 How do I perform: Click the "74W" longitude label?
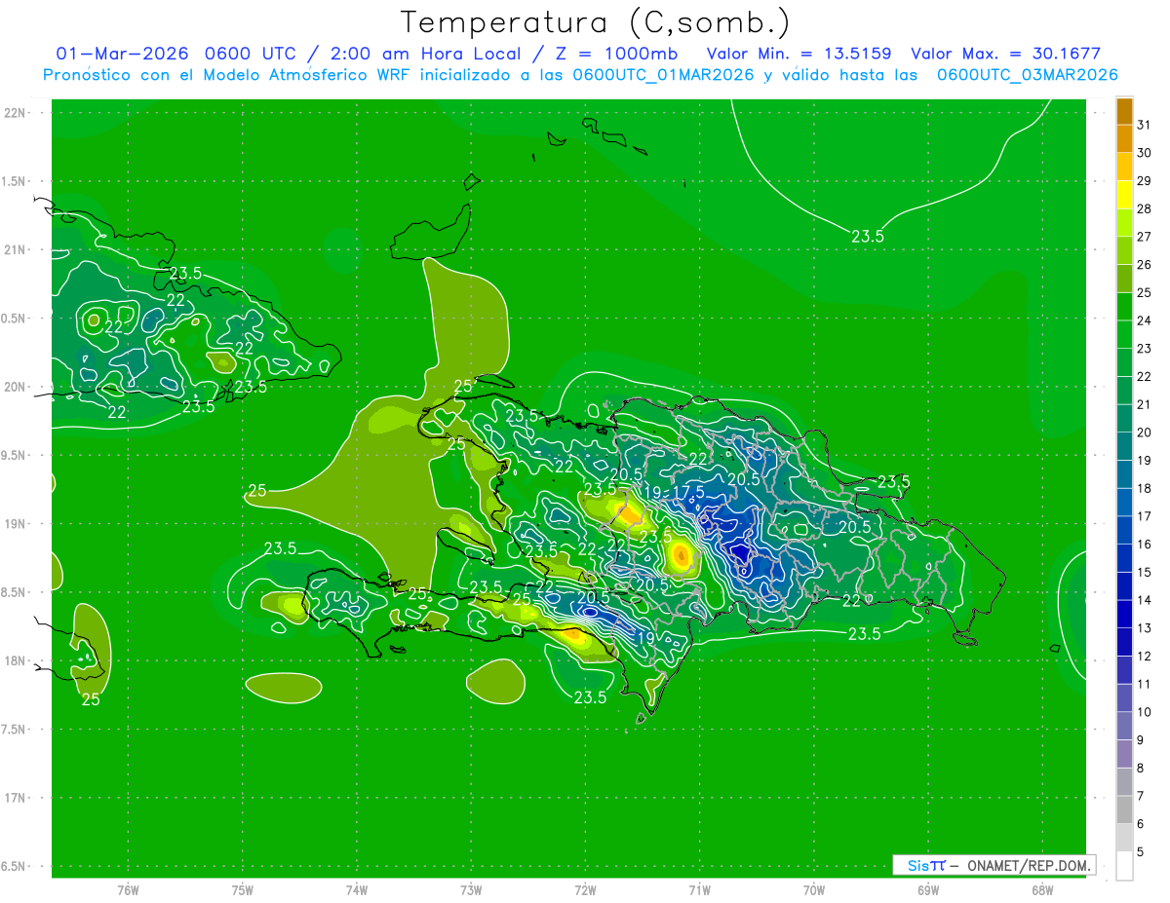click(x=356, y=890)
